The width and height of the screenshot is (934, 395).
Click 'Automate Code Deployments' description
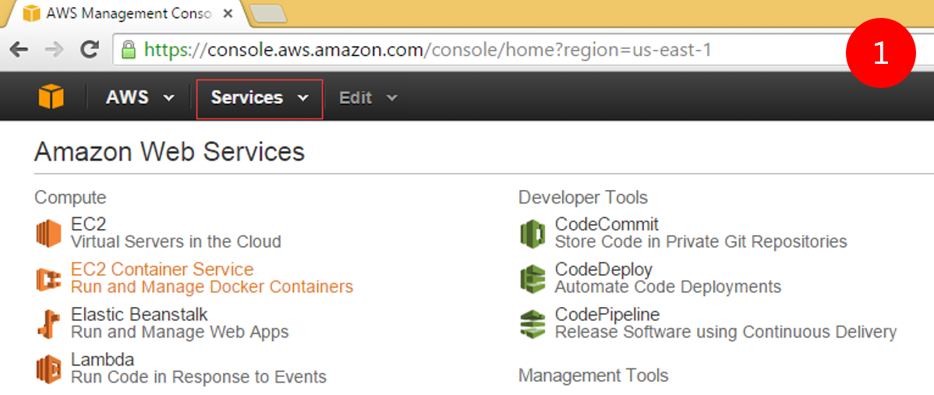click(x=668, y=286)
